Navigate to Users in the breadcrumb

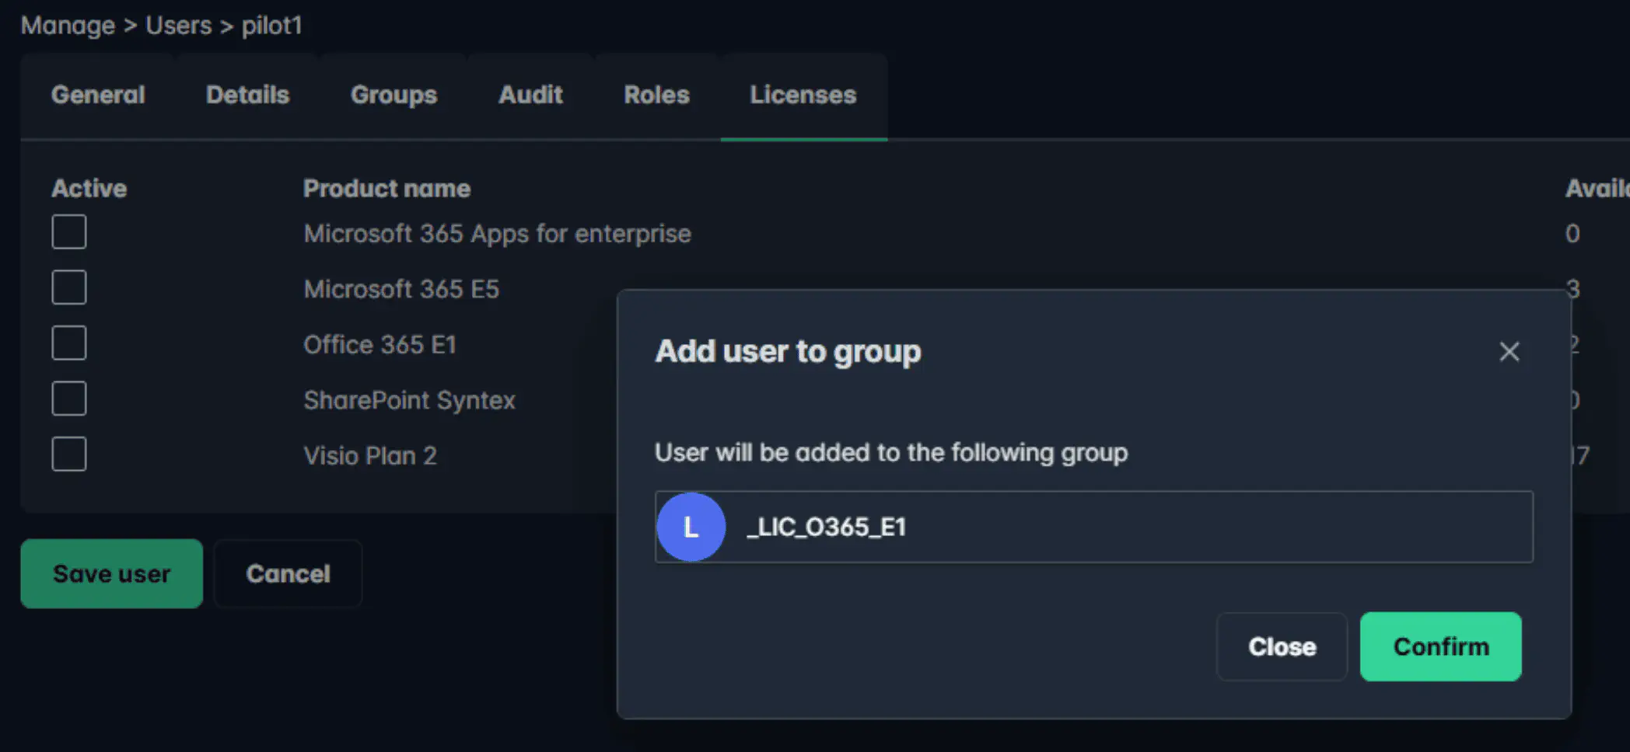click(x=178, y=26)
